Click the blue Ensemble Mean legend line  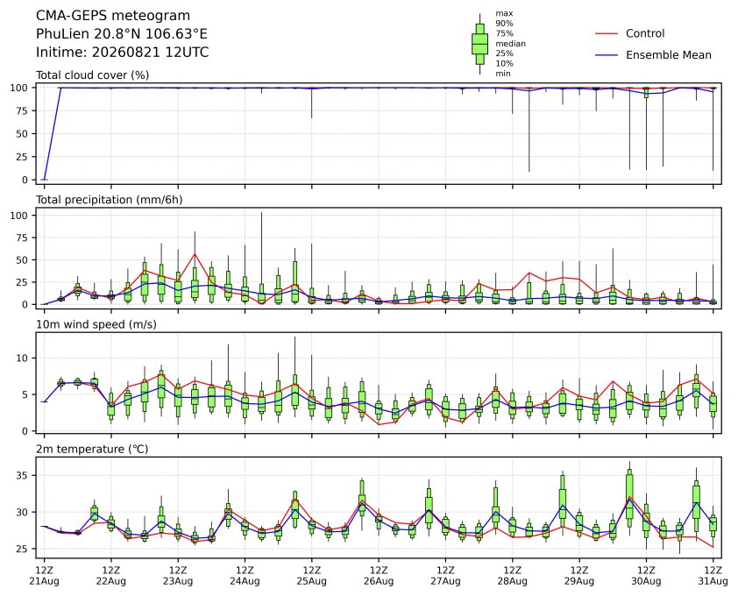[607, 55]
